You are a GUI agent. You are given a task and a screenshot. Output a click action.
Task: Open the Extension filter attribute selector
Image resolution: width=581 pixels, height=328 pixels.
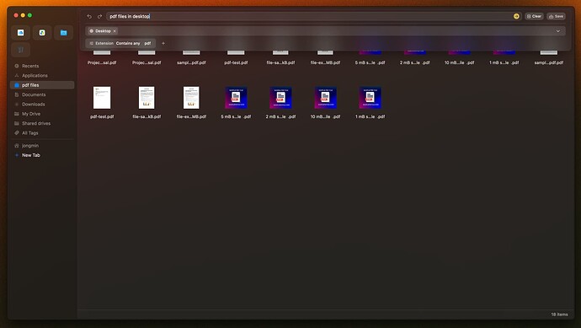click(104, 43)
